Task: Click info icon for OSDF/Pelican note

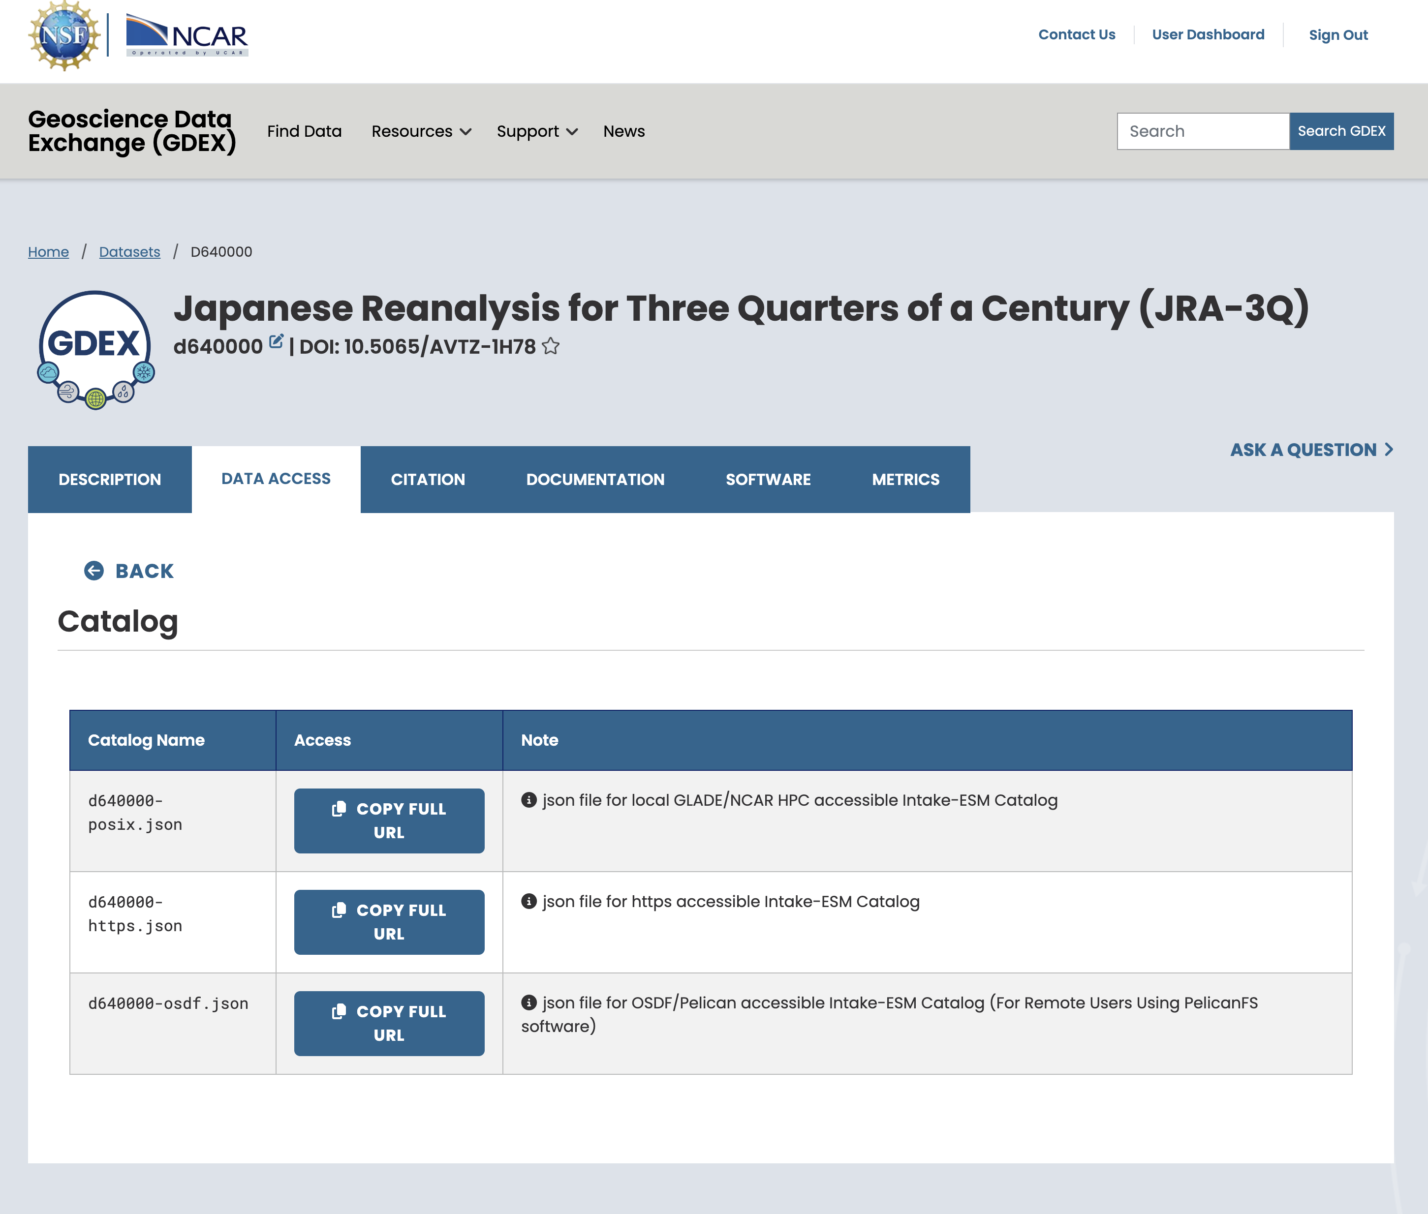Action: click(529, 1002)
